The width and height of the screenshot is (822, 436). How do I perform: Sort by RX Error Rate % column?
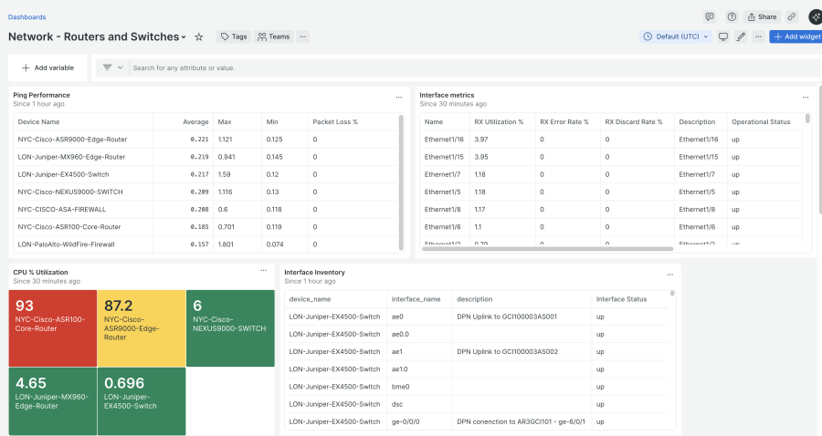tap(564, 122)
